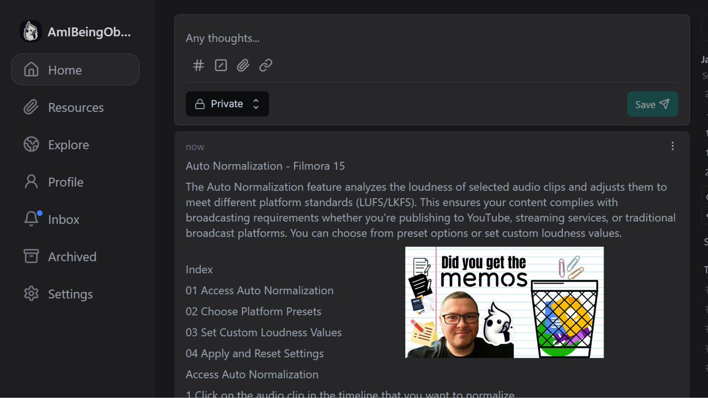Image resolution: width=708 pixels, height=398 pixels.
Task: Click "02 Choose Platform Presets" line
Action: coord(254,311)
